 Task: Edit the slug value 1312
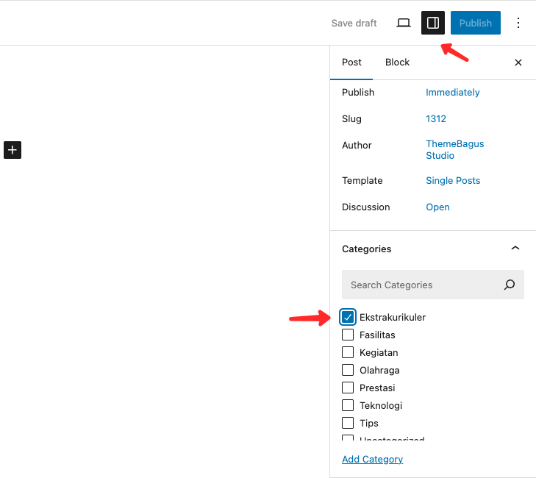tap(436, 119)
